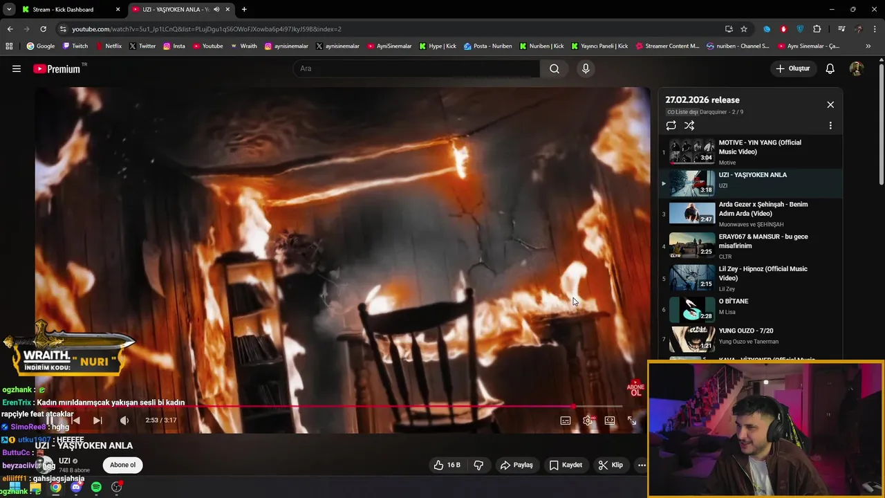885x498 pixels.
Task: Go to previous video
Action: point(75,420)
